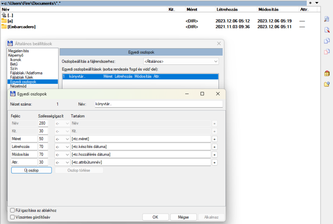
Task: Click the plus button for the Attr. row
Action: click(214, 162)
